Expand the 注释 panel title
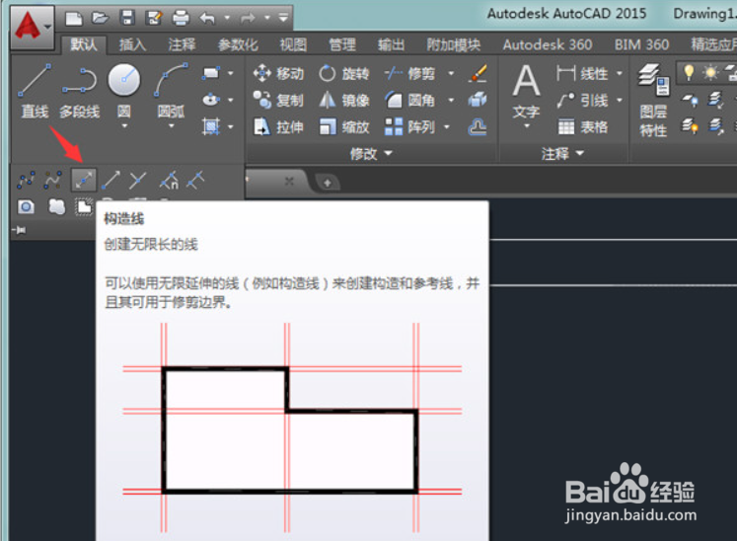The image size is (737, 541). (562, 153)
